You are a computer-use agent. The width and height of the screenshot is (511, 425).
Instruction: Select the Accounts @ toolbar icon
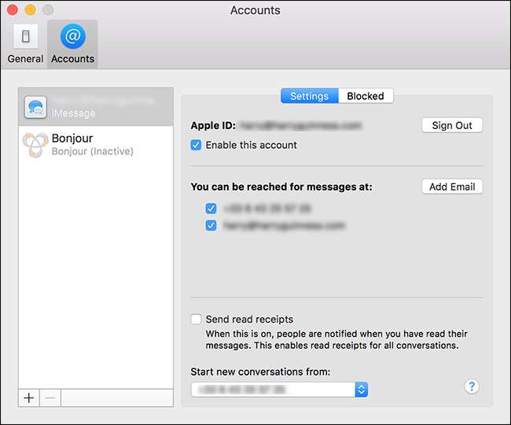tap(72, 43)
